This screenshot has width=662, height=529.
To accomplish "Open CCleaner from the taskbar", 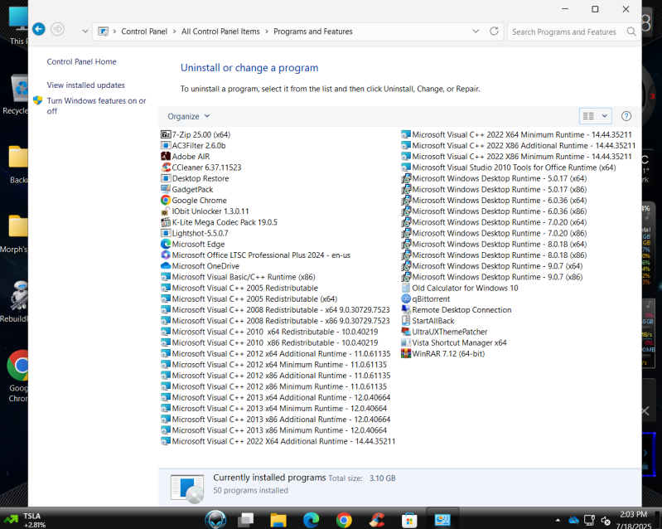I will tap(377, 520).
